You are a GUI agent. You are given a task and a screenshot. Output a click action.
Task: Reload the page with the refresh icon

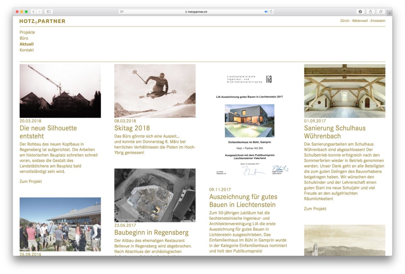[x=271, y=12]
